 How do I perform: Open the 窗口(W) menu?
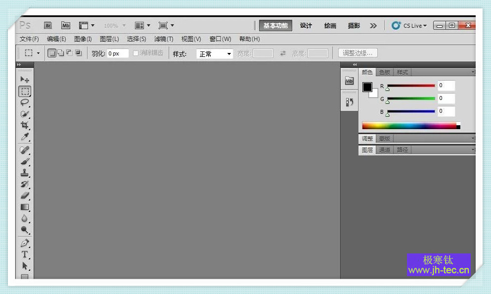[220, 39]
